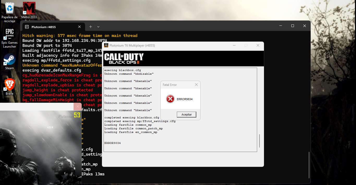Click 'Unknown command "bbdisable"' log line
This screenshot has width=356, height=185.
tap(129, 74)
